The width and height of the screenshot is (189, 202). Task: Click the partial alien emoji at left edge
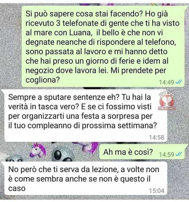point(14,159)
